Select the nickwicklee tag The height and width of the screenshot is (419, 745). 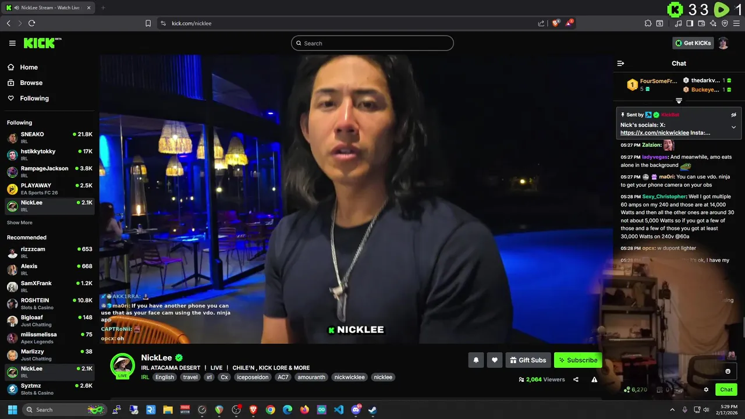350,377
